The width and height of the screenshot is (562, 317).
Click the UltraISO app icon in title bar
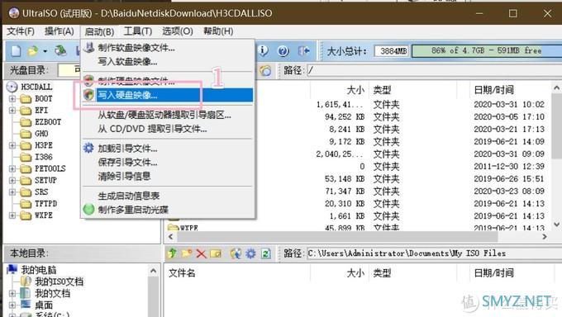tap(14, 13)
